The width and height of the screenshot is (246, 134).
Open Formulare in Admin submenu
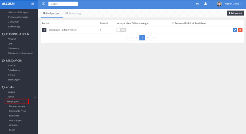pyautogui.click(x=14, y=116)
